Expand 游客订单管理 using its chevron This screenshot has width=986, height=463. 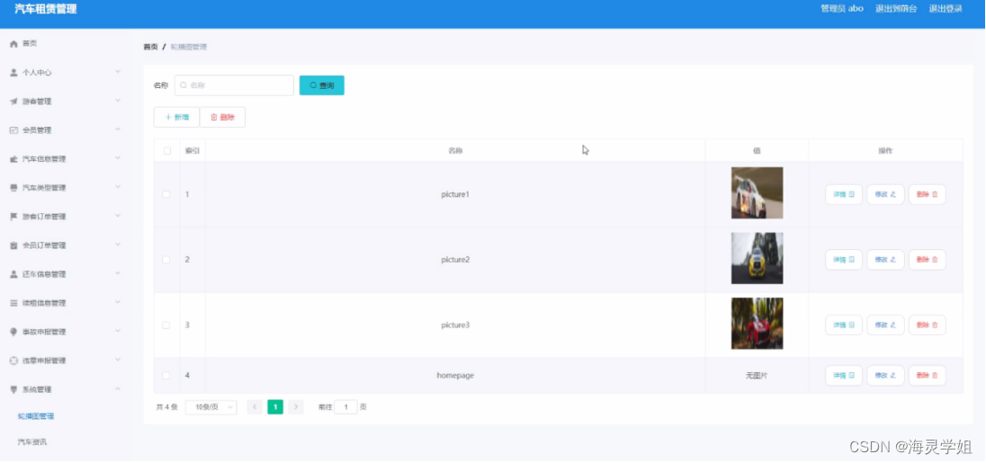click(118, 216)
